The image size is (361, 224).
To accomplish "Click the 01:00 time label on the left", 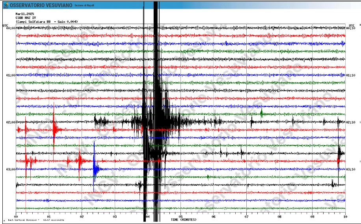I will click(x=11, y=75).
